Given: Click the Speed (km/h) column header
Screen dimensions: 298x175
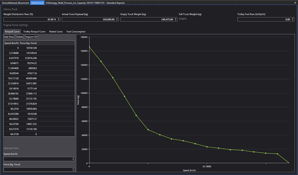Looking at the screenshot, I should (12, 43).
